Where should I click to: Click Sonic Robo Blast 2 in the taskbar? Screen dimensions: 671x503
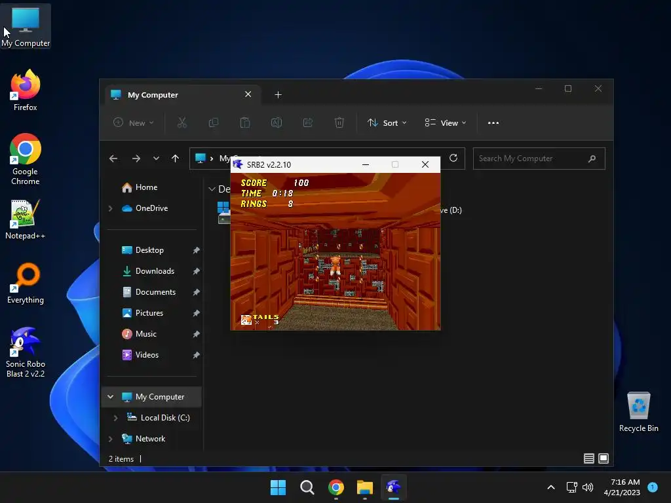[x=394, y=487]
